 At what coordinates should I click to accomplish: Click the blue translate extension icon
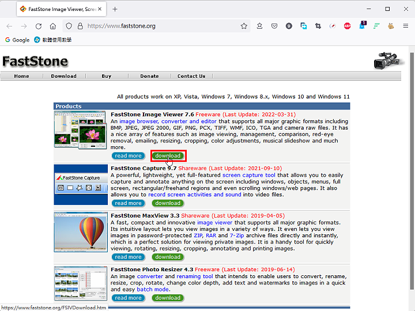(304, 26)
